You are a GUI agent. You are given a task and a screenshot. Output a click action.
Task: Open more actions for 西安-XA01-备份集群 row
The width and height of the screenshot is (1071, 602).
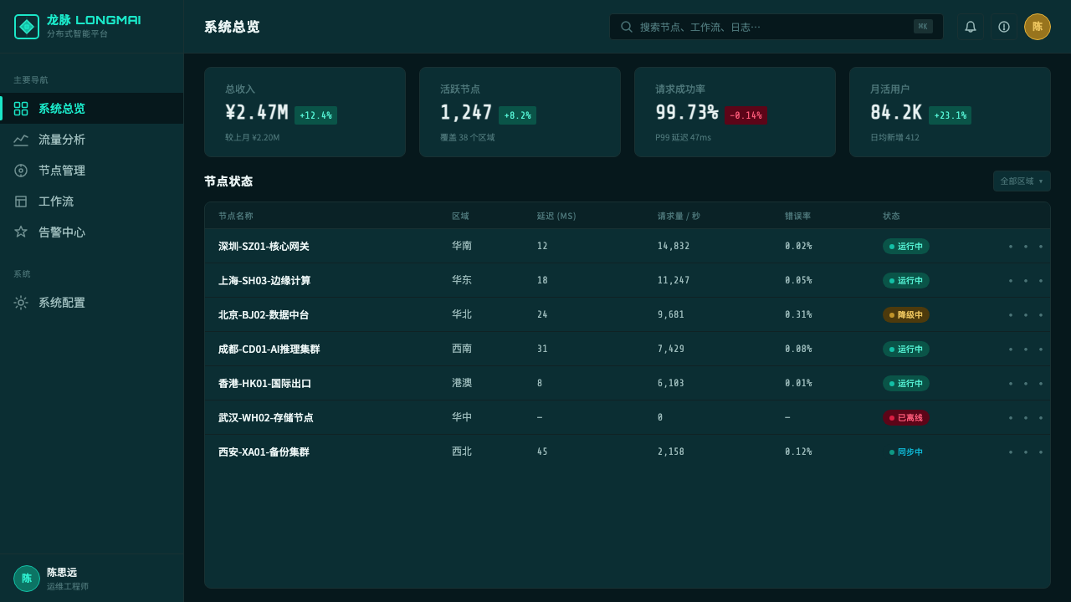tap(1026, 452)
